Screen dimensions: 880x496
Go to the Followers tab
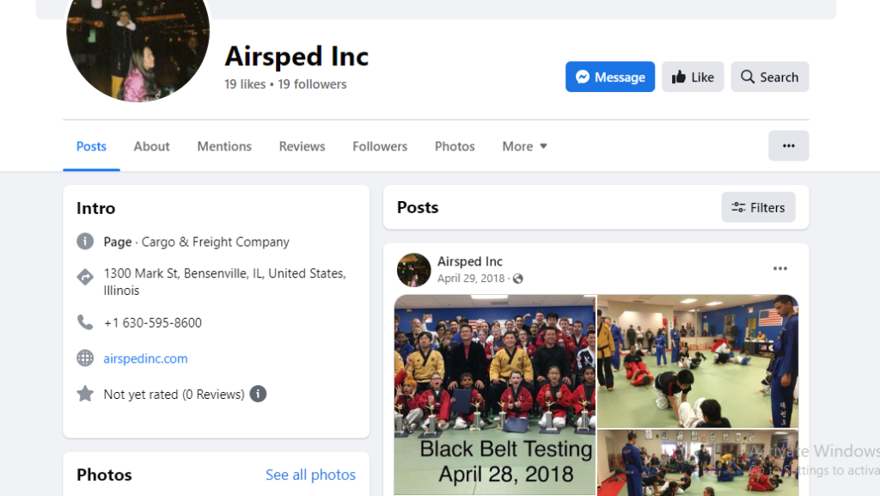[x=380, y=146]
